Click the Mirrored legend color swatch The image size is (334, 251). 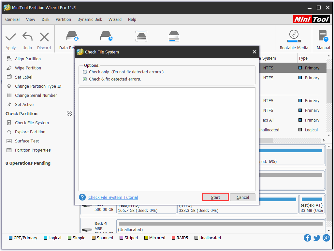(146, 238)
